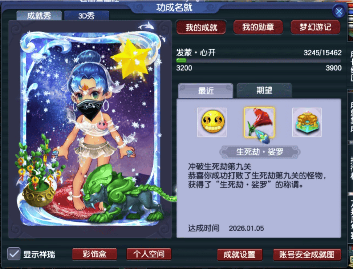
Task: Click the dolphin ornament above the card
Action: click(146, 26)
